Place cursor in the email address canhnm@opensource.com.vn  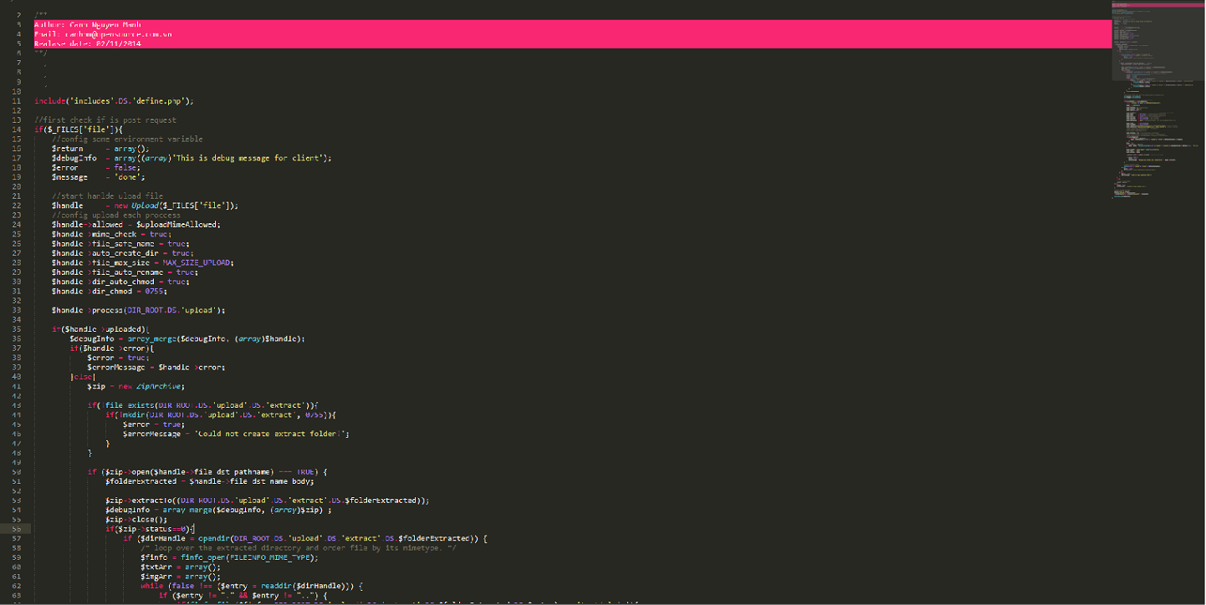click(x=109, y=33)
